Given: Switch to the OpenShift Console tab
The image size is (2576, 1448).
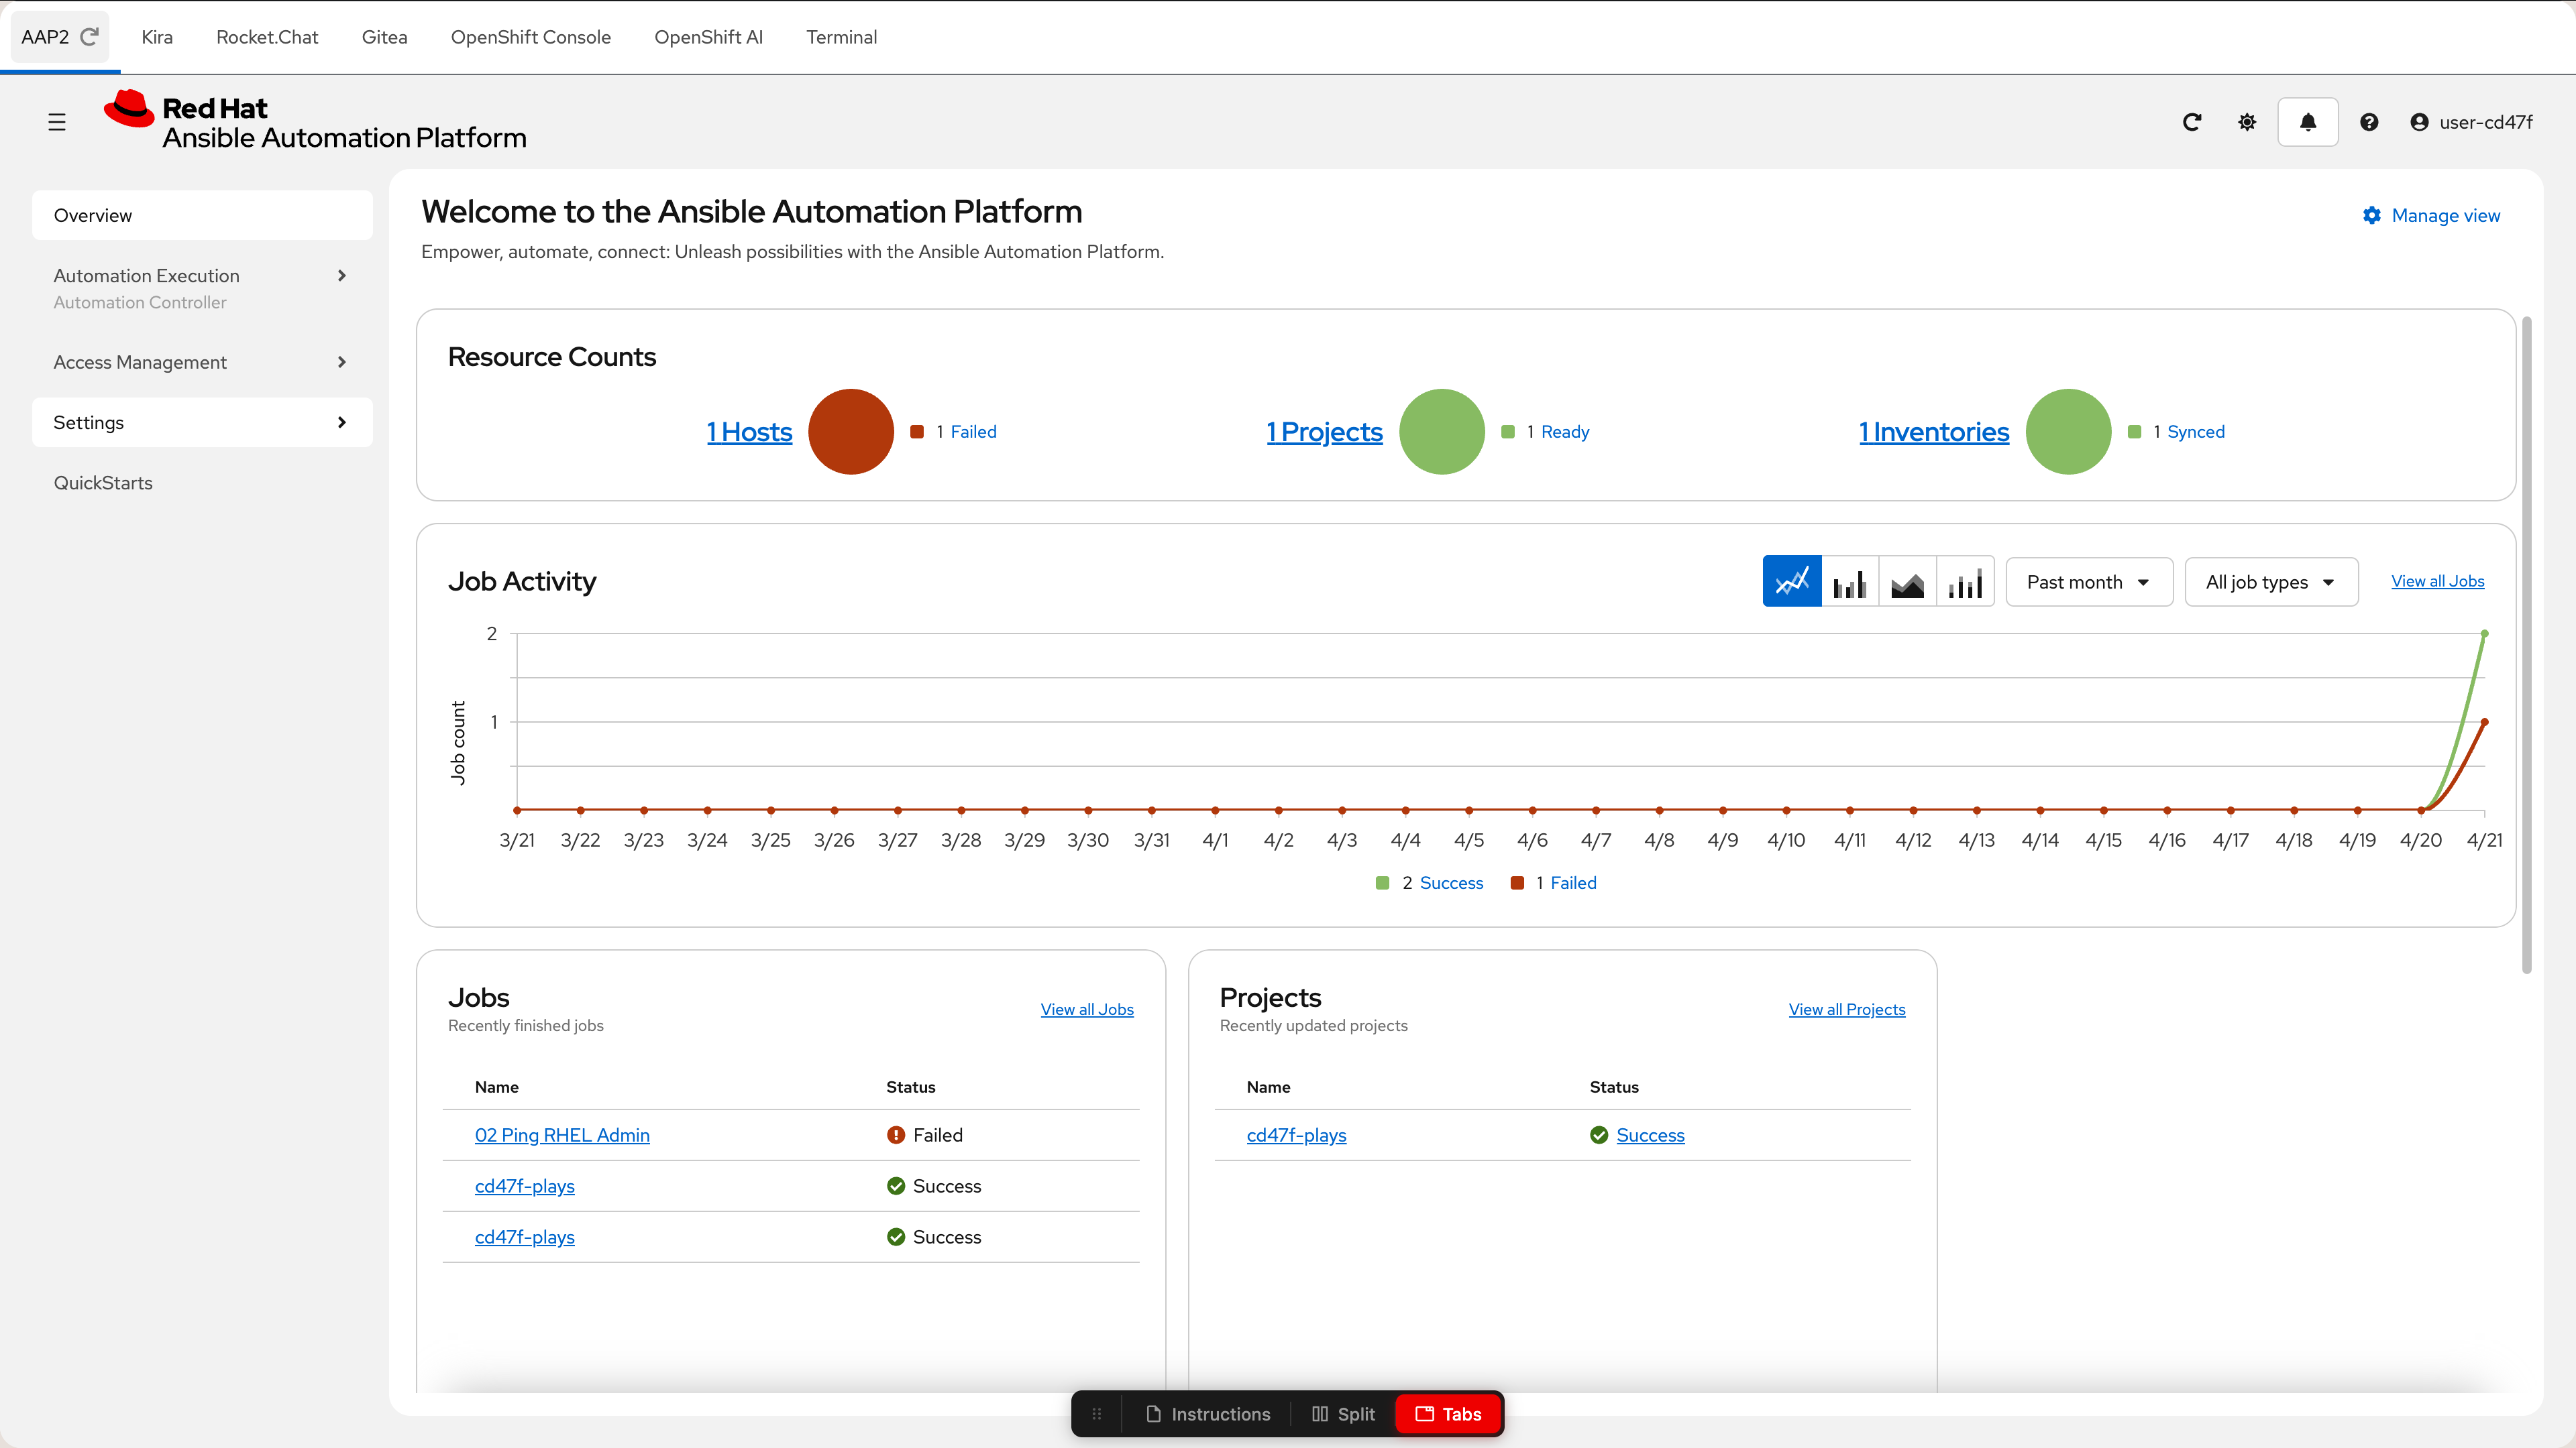Looking at the screenshot, I should click(x=530, y=37).
